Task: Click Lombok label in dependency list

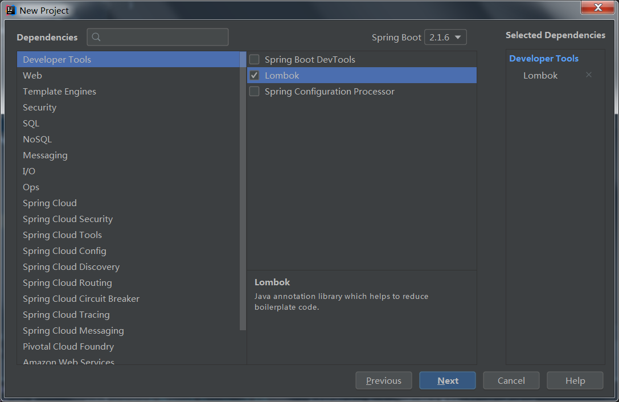Action: click(282, 75)
